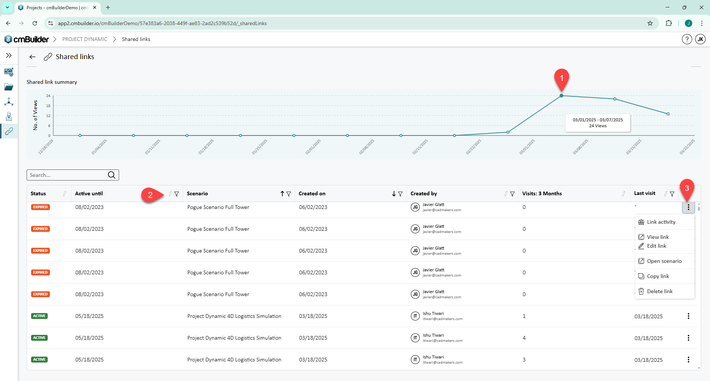
Task: Open browser extensions puzzle icon
Action: 669,23
